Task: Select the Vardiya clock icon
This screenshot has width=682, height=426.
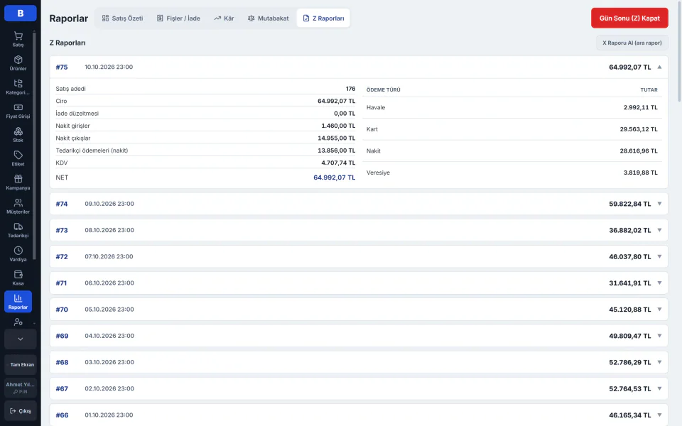Action: (x=18, y=251)
